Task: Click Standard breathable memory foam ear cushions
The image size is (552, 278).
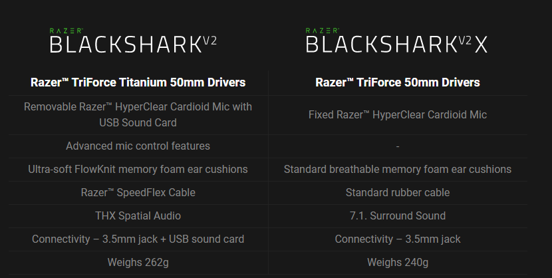Action: [x=398, y=170]
